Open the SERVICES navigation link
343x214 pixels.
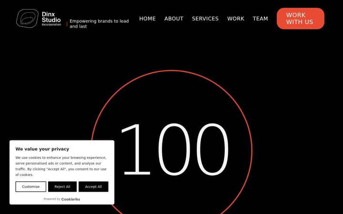pos(205,19)
